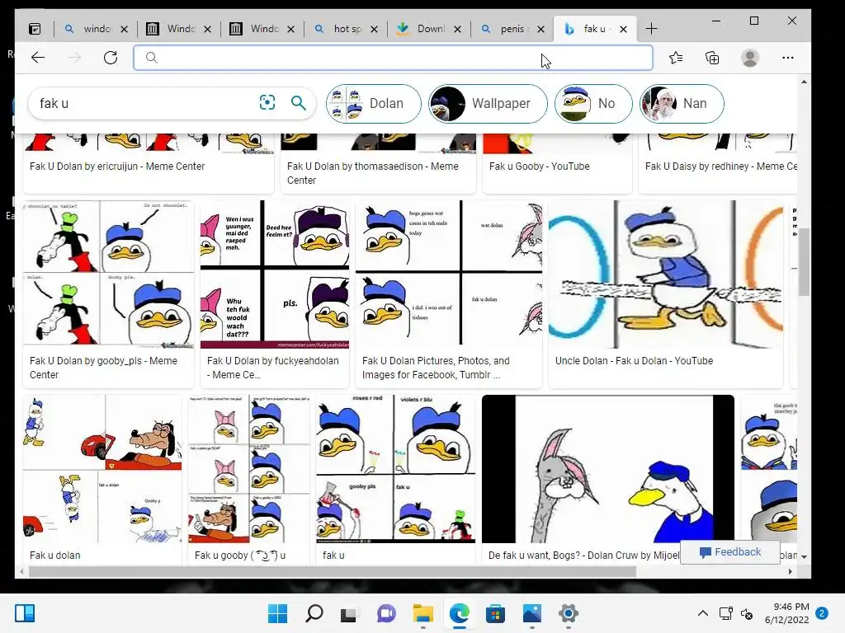The height and width of the screenshot is (633, 845).
Task: Open 'Fak U Dolan by thomasaedison' link
Action: 373,173
